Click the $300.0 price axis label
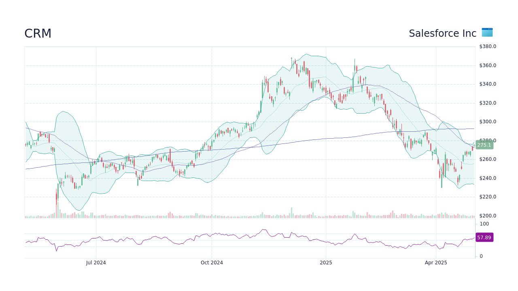Screen dimensions: 518x291 [x=488, y=122]
